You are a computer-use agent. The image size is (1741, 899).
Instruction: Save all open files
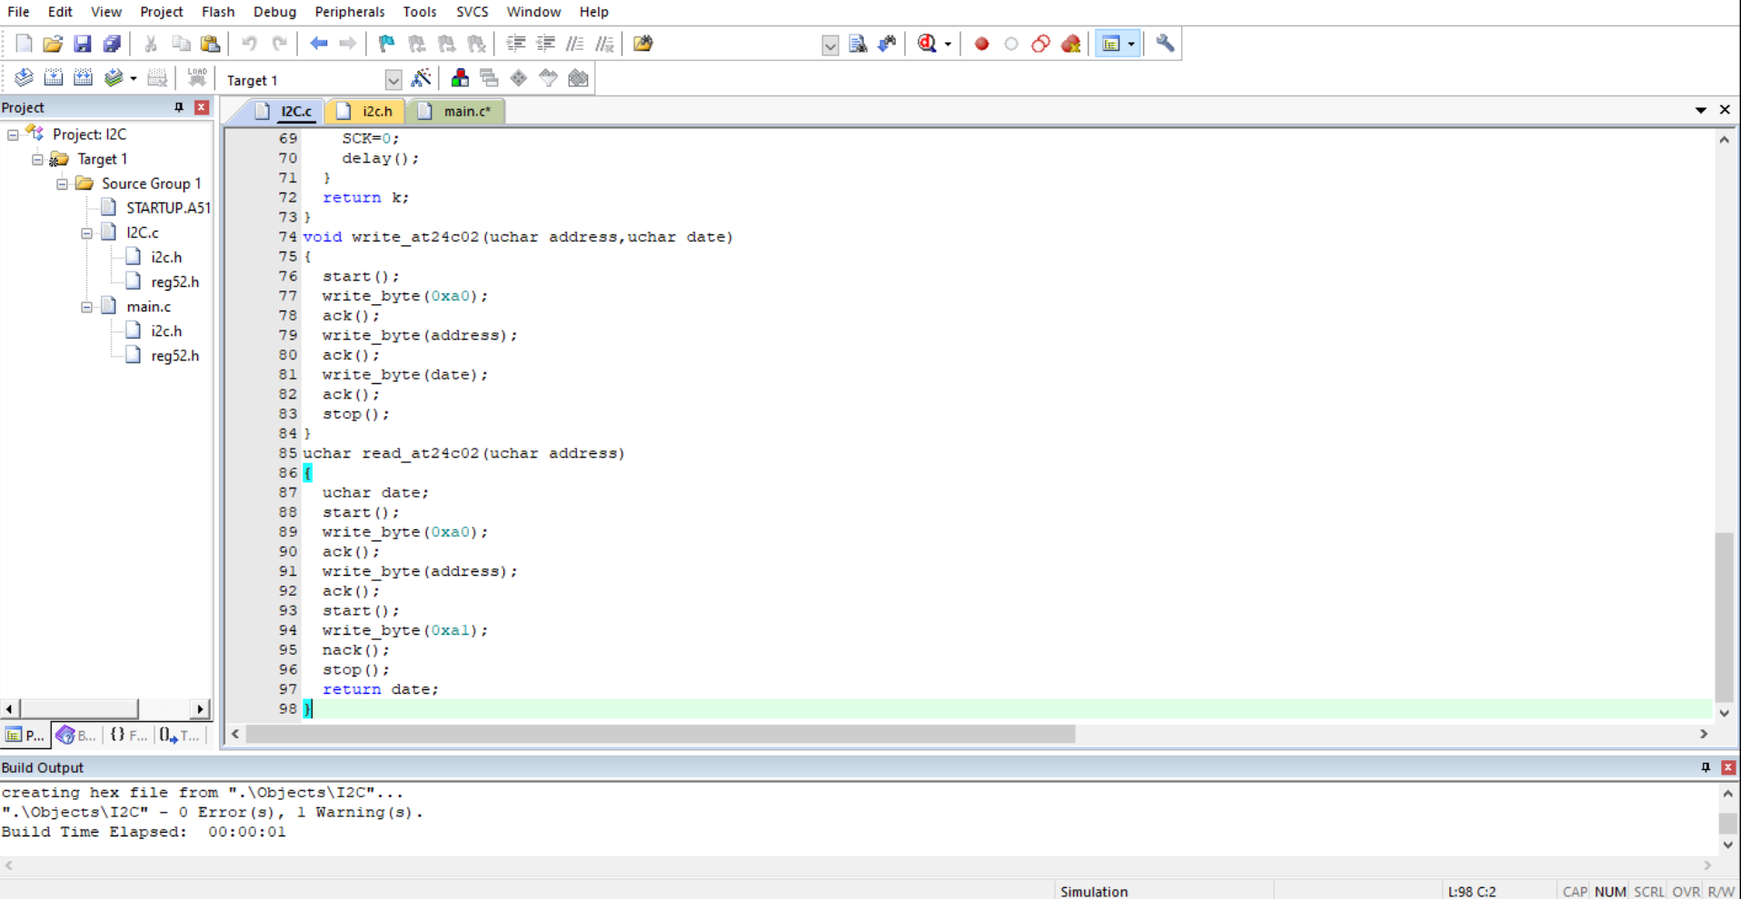pos(112,44)
